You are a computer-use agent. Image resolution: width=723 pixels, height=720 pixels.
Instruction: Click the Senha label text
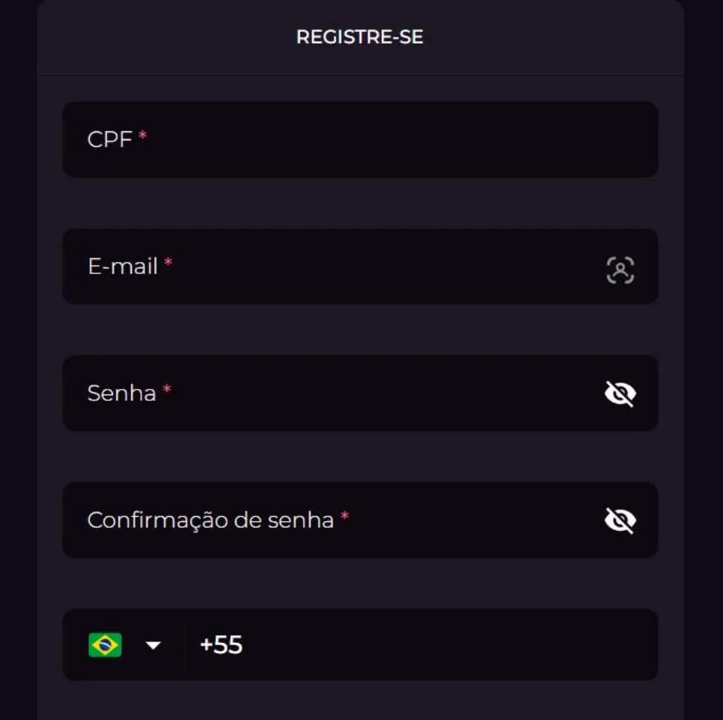point(121,393)
